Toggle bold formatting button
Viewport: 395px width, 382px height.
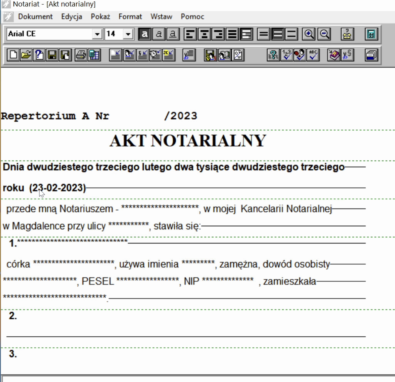tap(145, 34)
